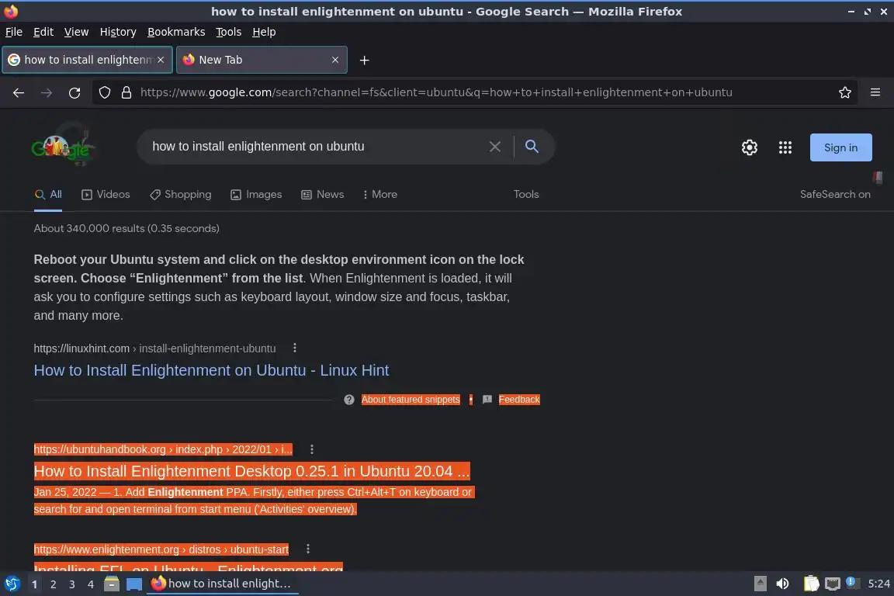Switch to Shopping search results
Screen dimensions: 894x596
tap(181, 195)
